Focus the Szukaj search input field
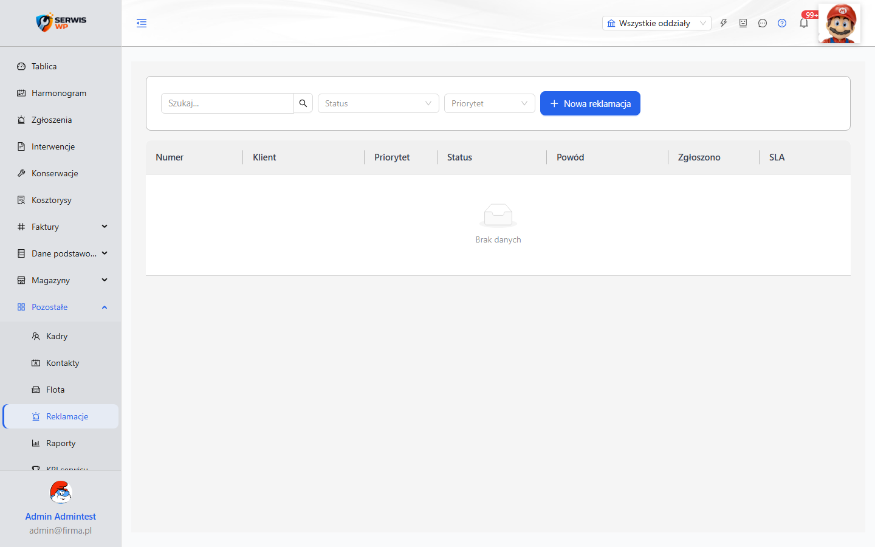Screen dimensions: 875x547 [x=228, y=103]
